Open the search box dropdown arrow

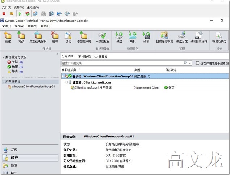pyautogui.click(x=190, y=63)
